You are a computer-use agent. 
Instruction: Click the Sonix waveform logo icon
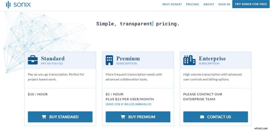(8, 5)
